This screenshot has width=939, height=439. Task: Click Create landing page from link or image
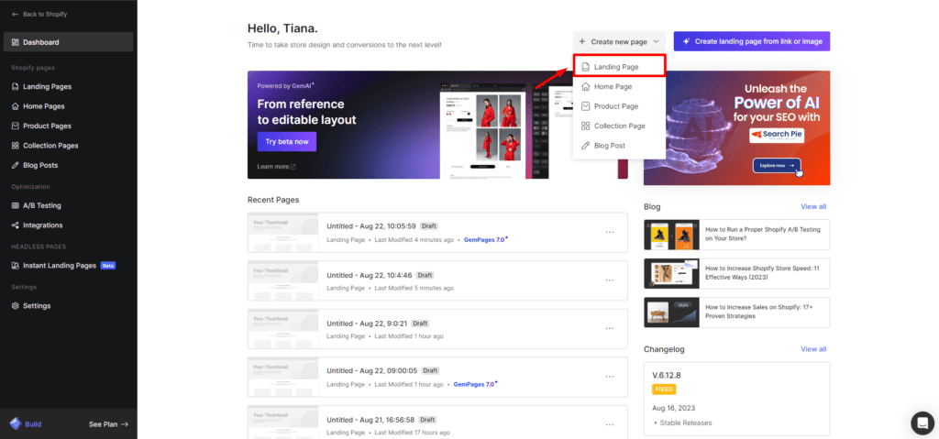752,41
